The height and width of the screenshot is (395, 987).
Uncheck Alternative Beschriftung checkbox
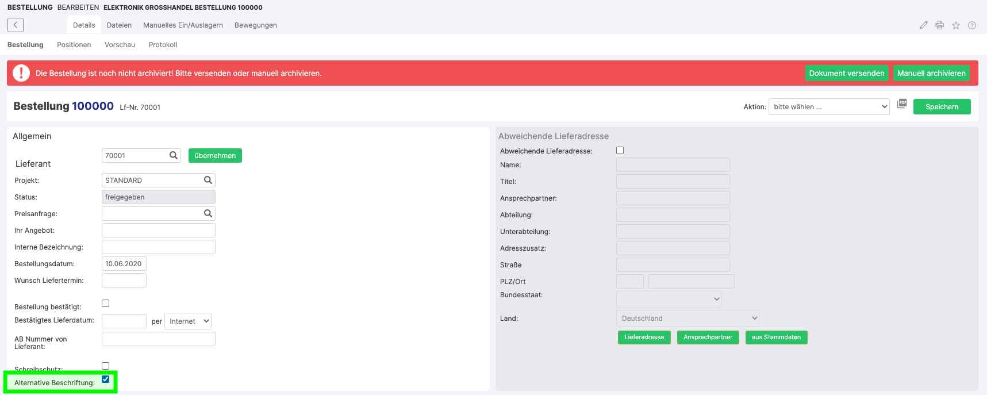click(x=105, y=379)
